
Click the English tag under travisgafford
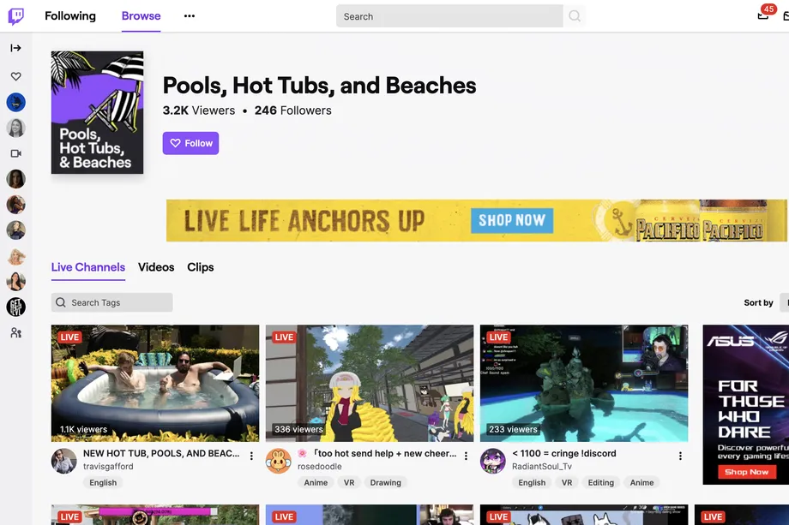(103, 482)
